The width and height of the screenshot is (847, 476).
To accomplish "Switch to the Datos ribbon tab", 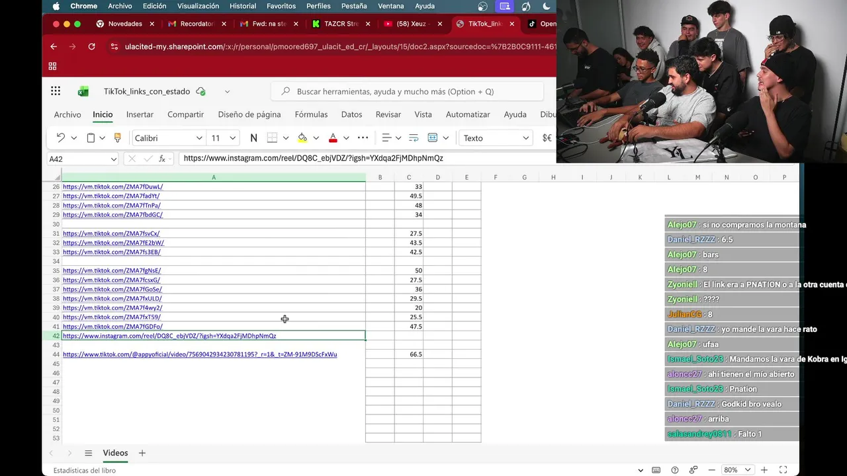I will tap(351, 114).
